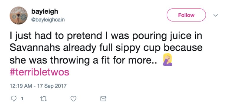Open the 12:19 AM timestamp permalink

(x=21, y=86)
